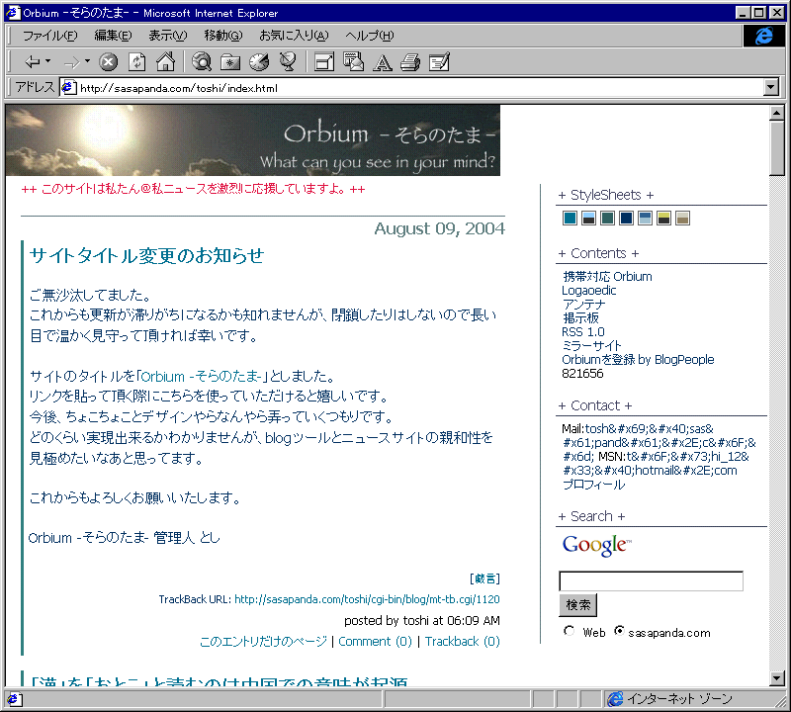Open the 編集(E) menu

pos(113,36)
